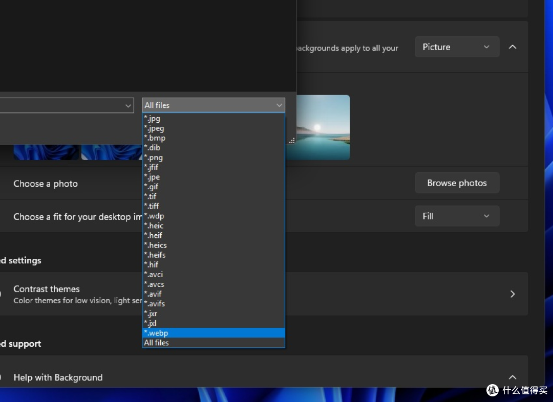
Task: Select *.heic file type option
Action: click(x=214, y=226)
